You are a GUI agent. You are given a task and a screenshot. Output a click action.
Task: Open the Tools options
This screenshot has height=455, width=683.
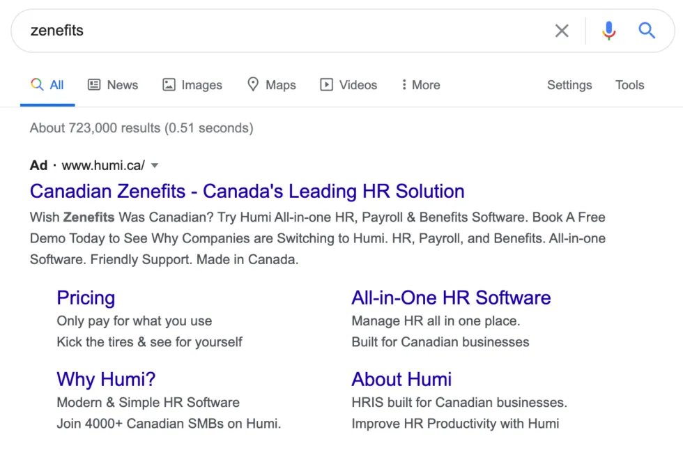click(x=629, y=84)
